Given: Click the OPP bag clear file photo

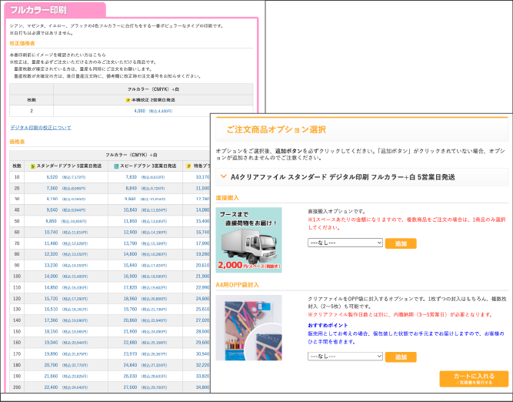Looking at the screenshot, I should (x=248, y=330).
